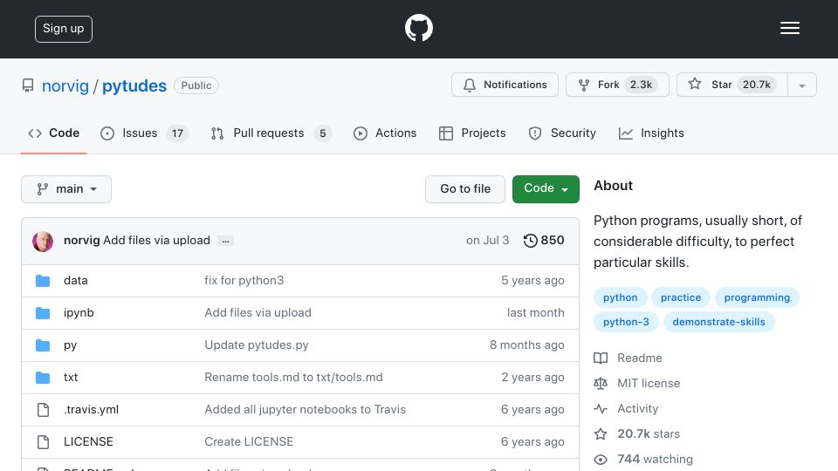Screen dimensions: 838x471
Task: Click the python topic tag
Action: [x=620, y=297]
